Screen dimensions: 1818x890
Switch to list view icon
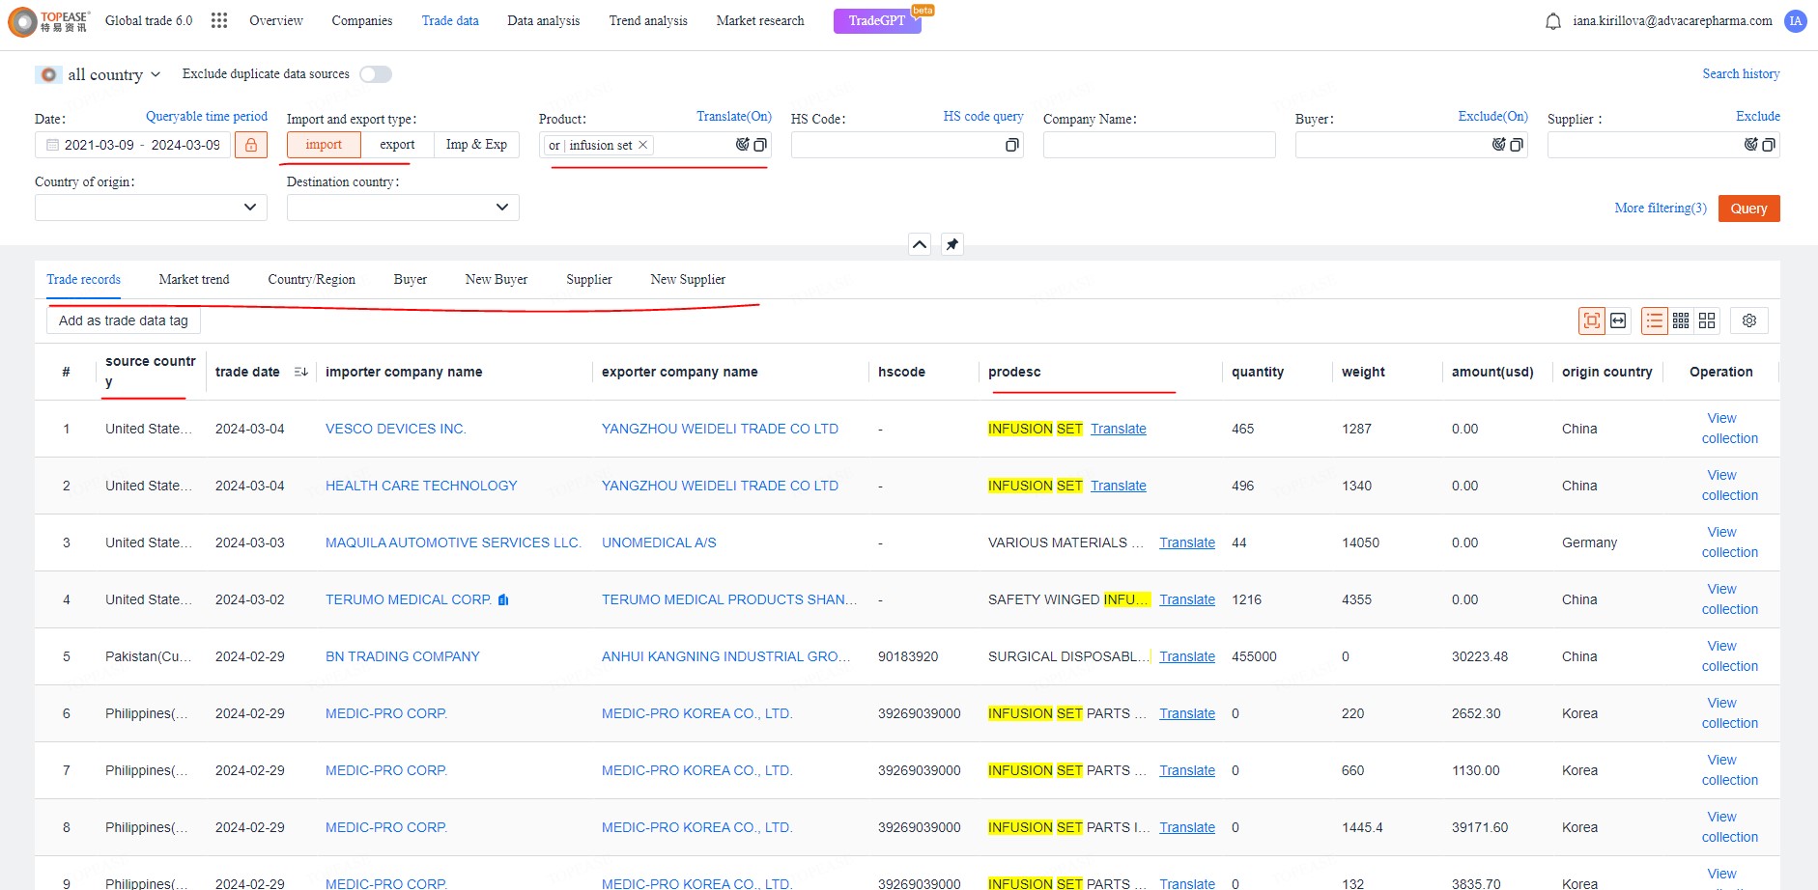(x=1655, y=320)
